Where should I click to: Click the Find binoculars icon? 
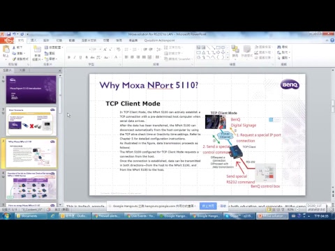pos(279,47)
